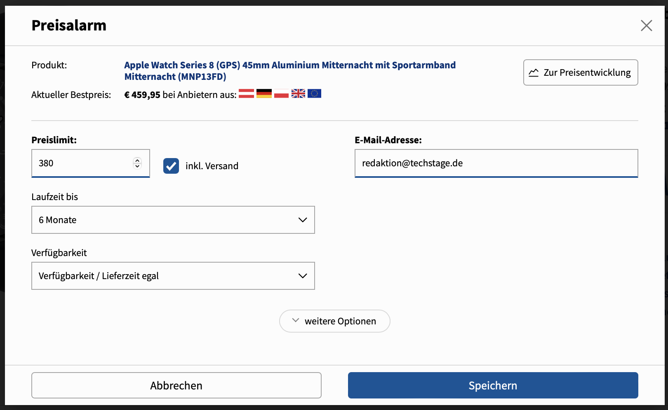The width and height of the screenshot is (668, 410).
Task: Decrease Preislimit with the down arrow
Action: point(137,166)
